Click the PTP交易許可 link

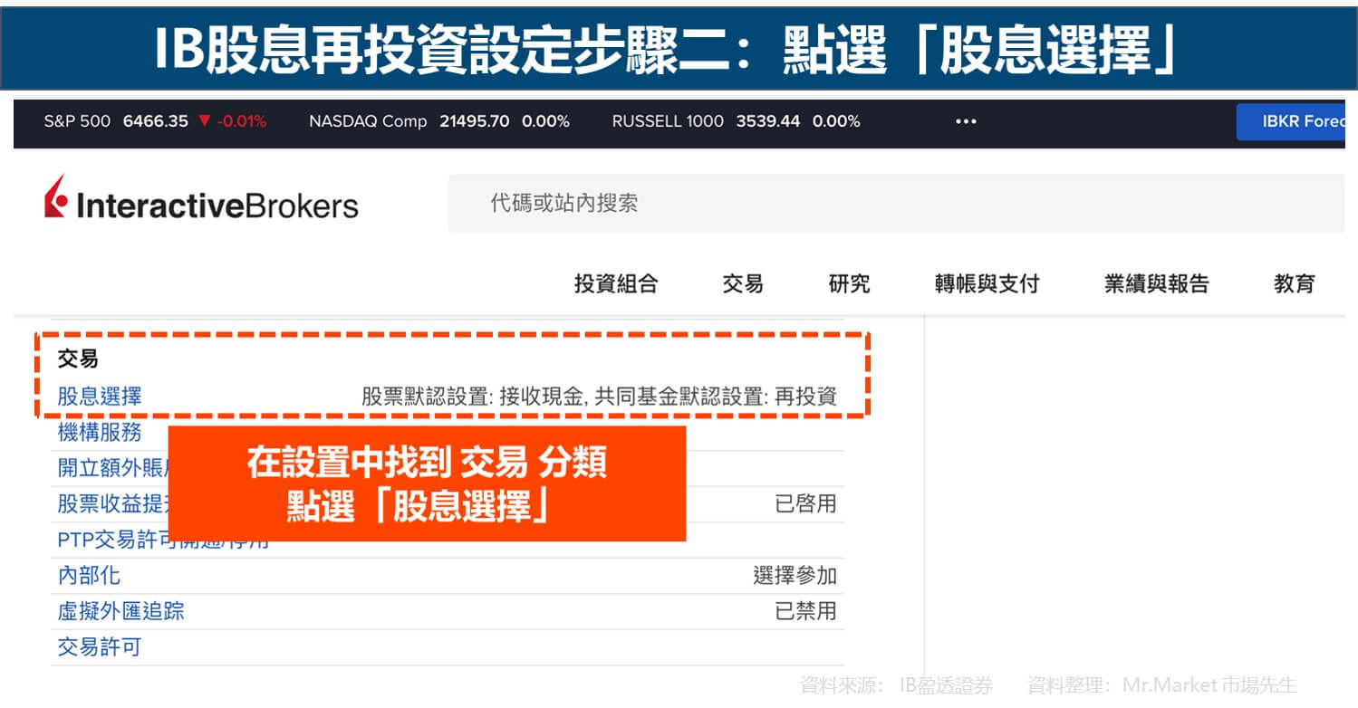click(109, 541)
